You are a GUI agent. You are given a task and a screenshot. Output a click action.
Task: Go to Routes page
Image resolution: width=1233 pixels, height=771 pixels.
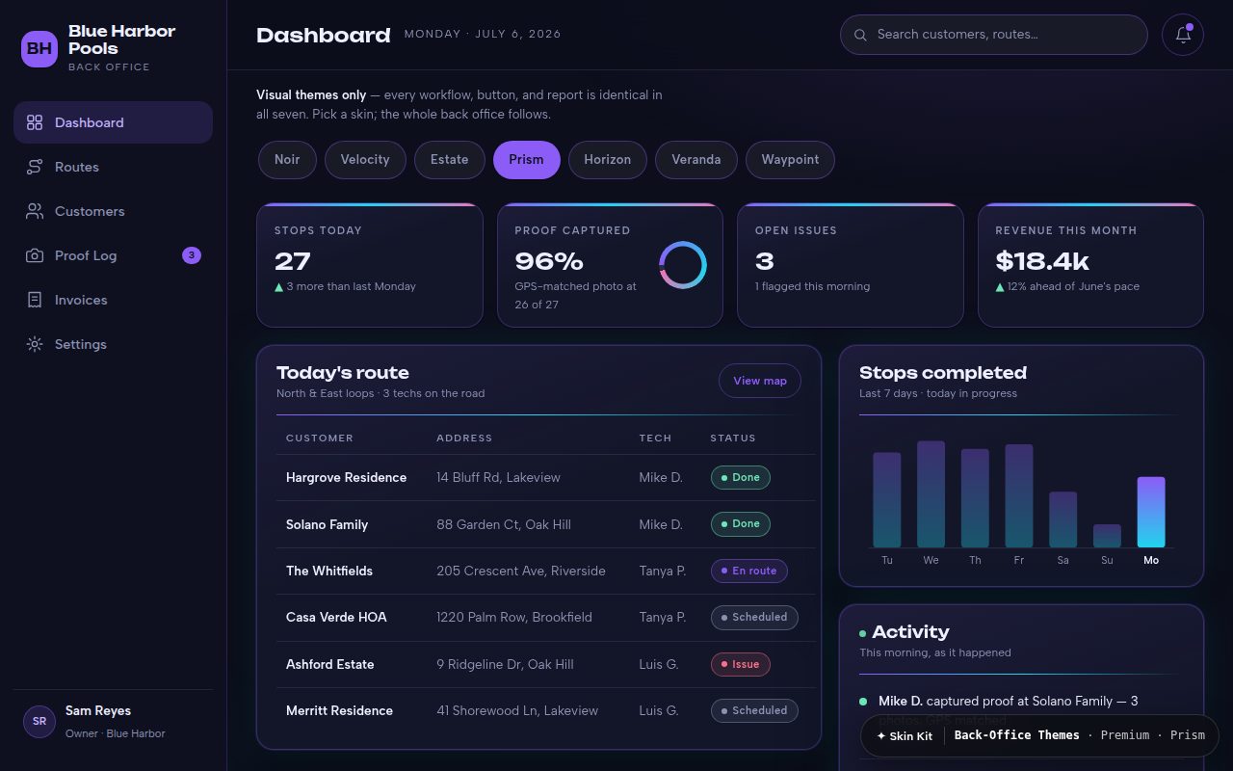113,167
